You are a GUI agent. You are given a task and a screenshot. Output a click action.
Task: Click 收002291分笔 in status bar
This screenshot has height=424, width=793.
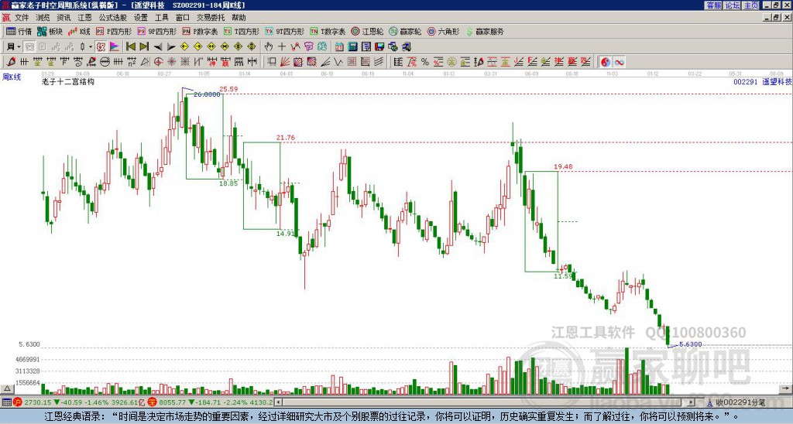(x=740, y=402)
